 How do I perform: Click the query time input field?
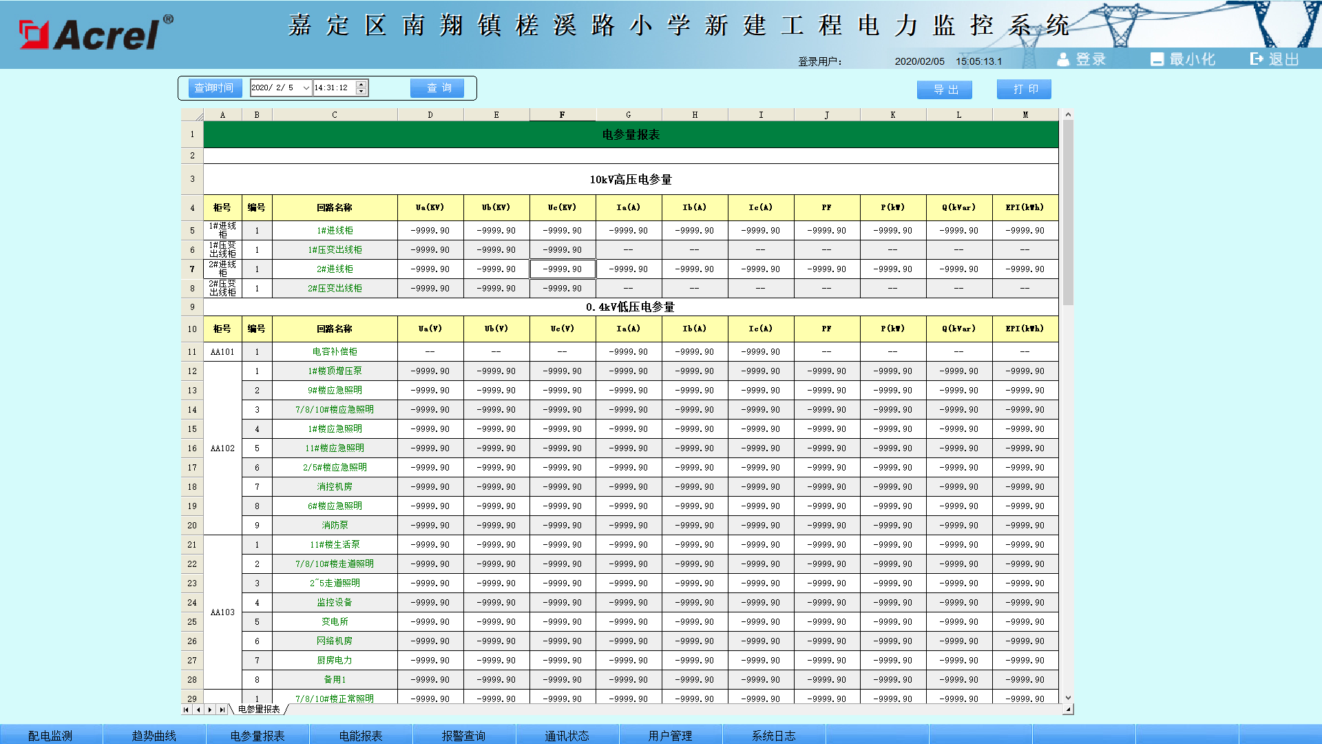[x=333, y=88]
